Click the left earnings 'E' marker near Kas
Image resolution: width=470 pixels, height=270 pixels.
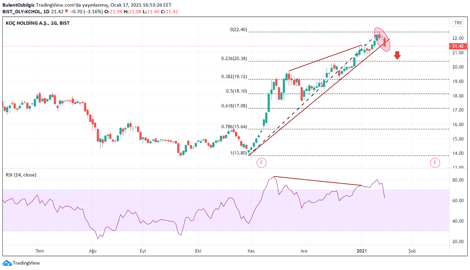coord(261,162)
